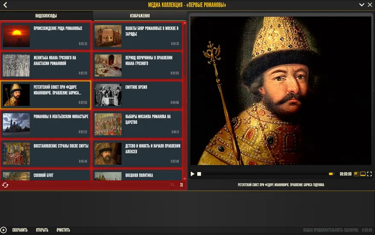Collapse the window with the top-right chevron
375x235 pixels.
[x=362, y=5]
